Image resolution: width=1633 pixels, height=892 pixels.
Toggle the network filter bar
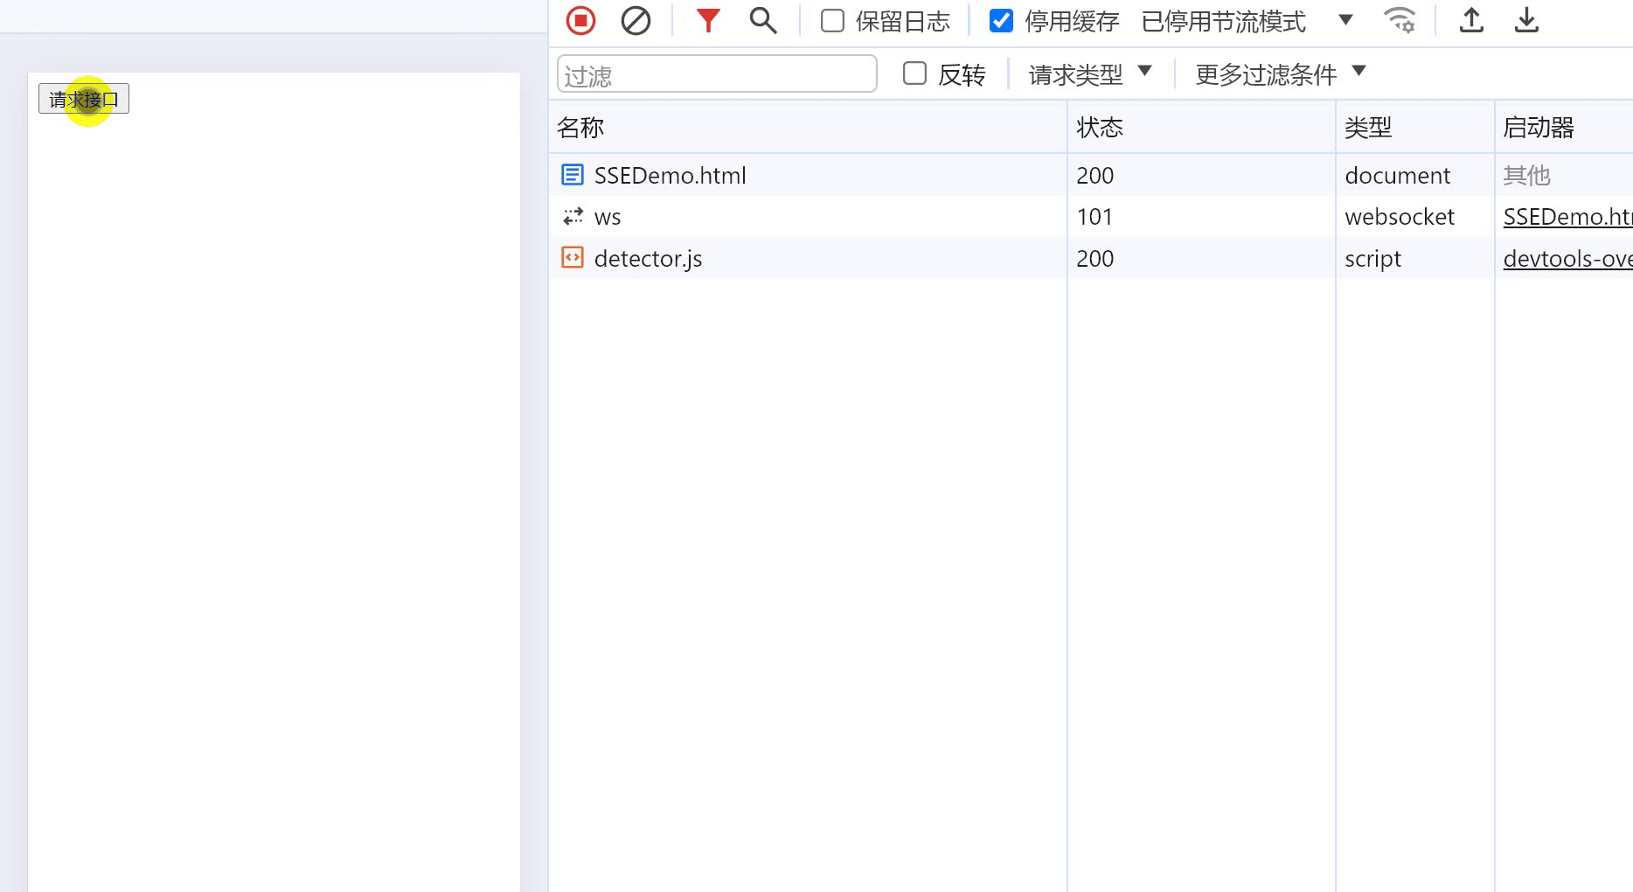tap(707, 19)
